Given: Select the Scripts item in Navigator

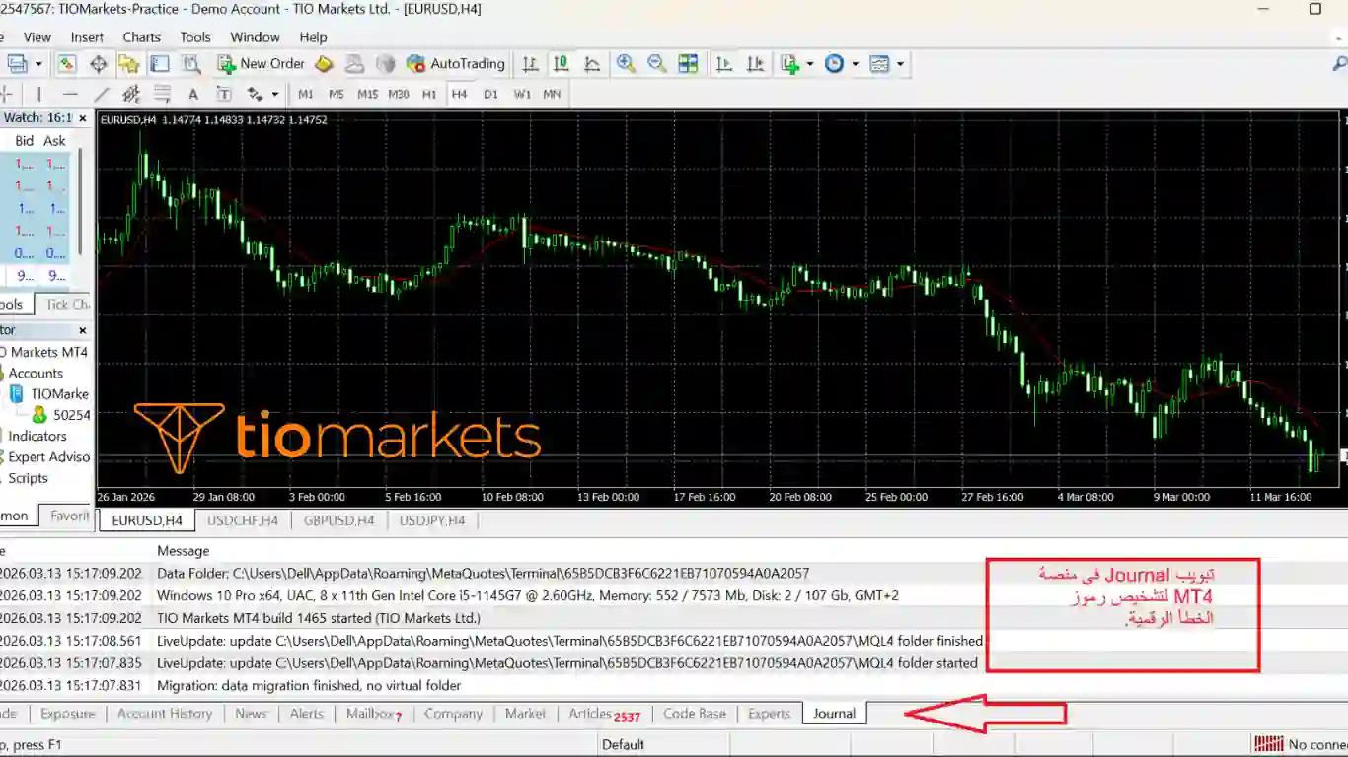Looking at the screenshot, I should point(28,479).
